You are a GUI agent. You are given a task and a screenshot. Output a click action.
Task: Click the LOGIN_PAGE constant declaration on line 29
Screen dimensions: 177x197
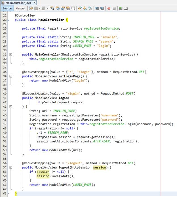coord(82,46)
